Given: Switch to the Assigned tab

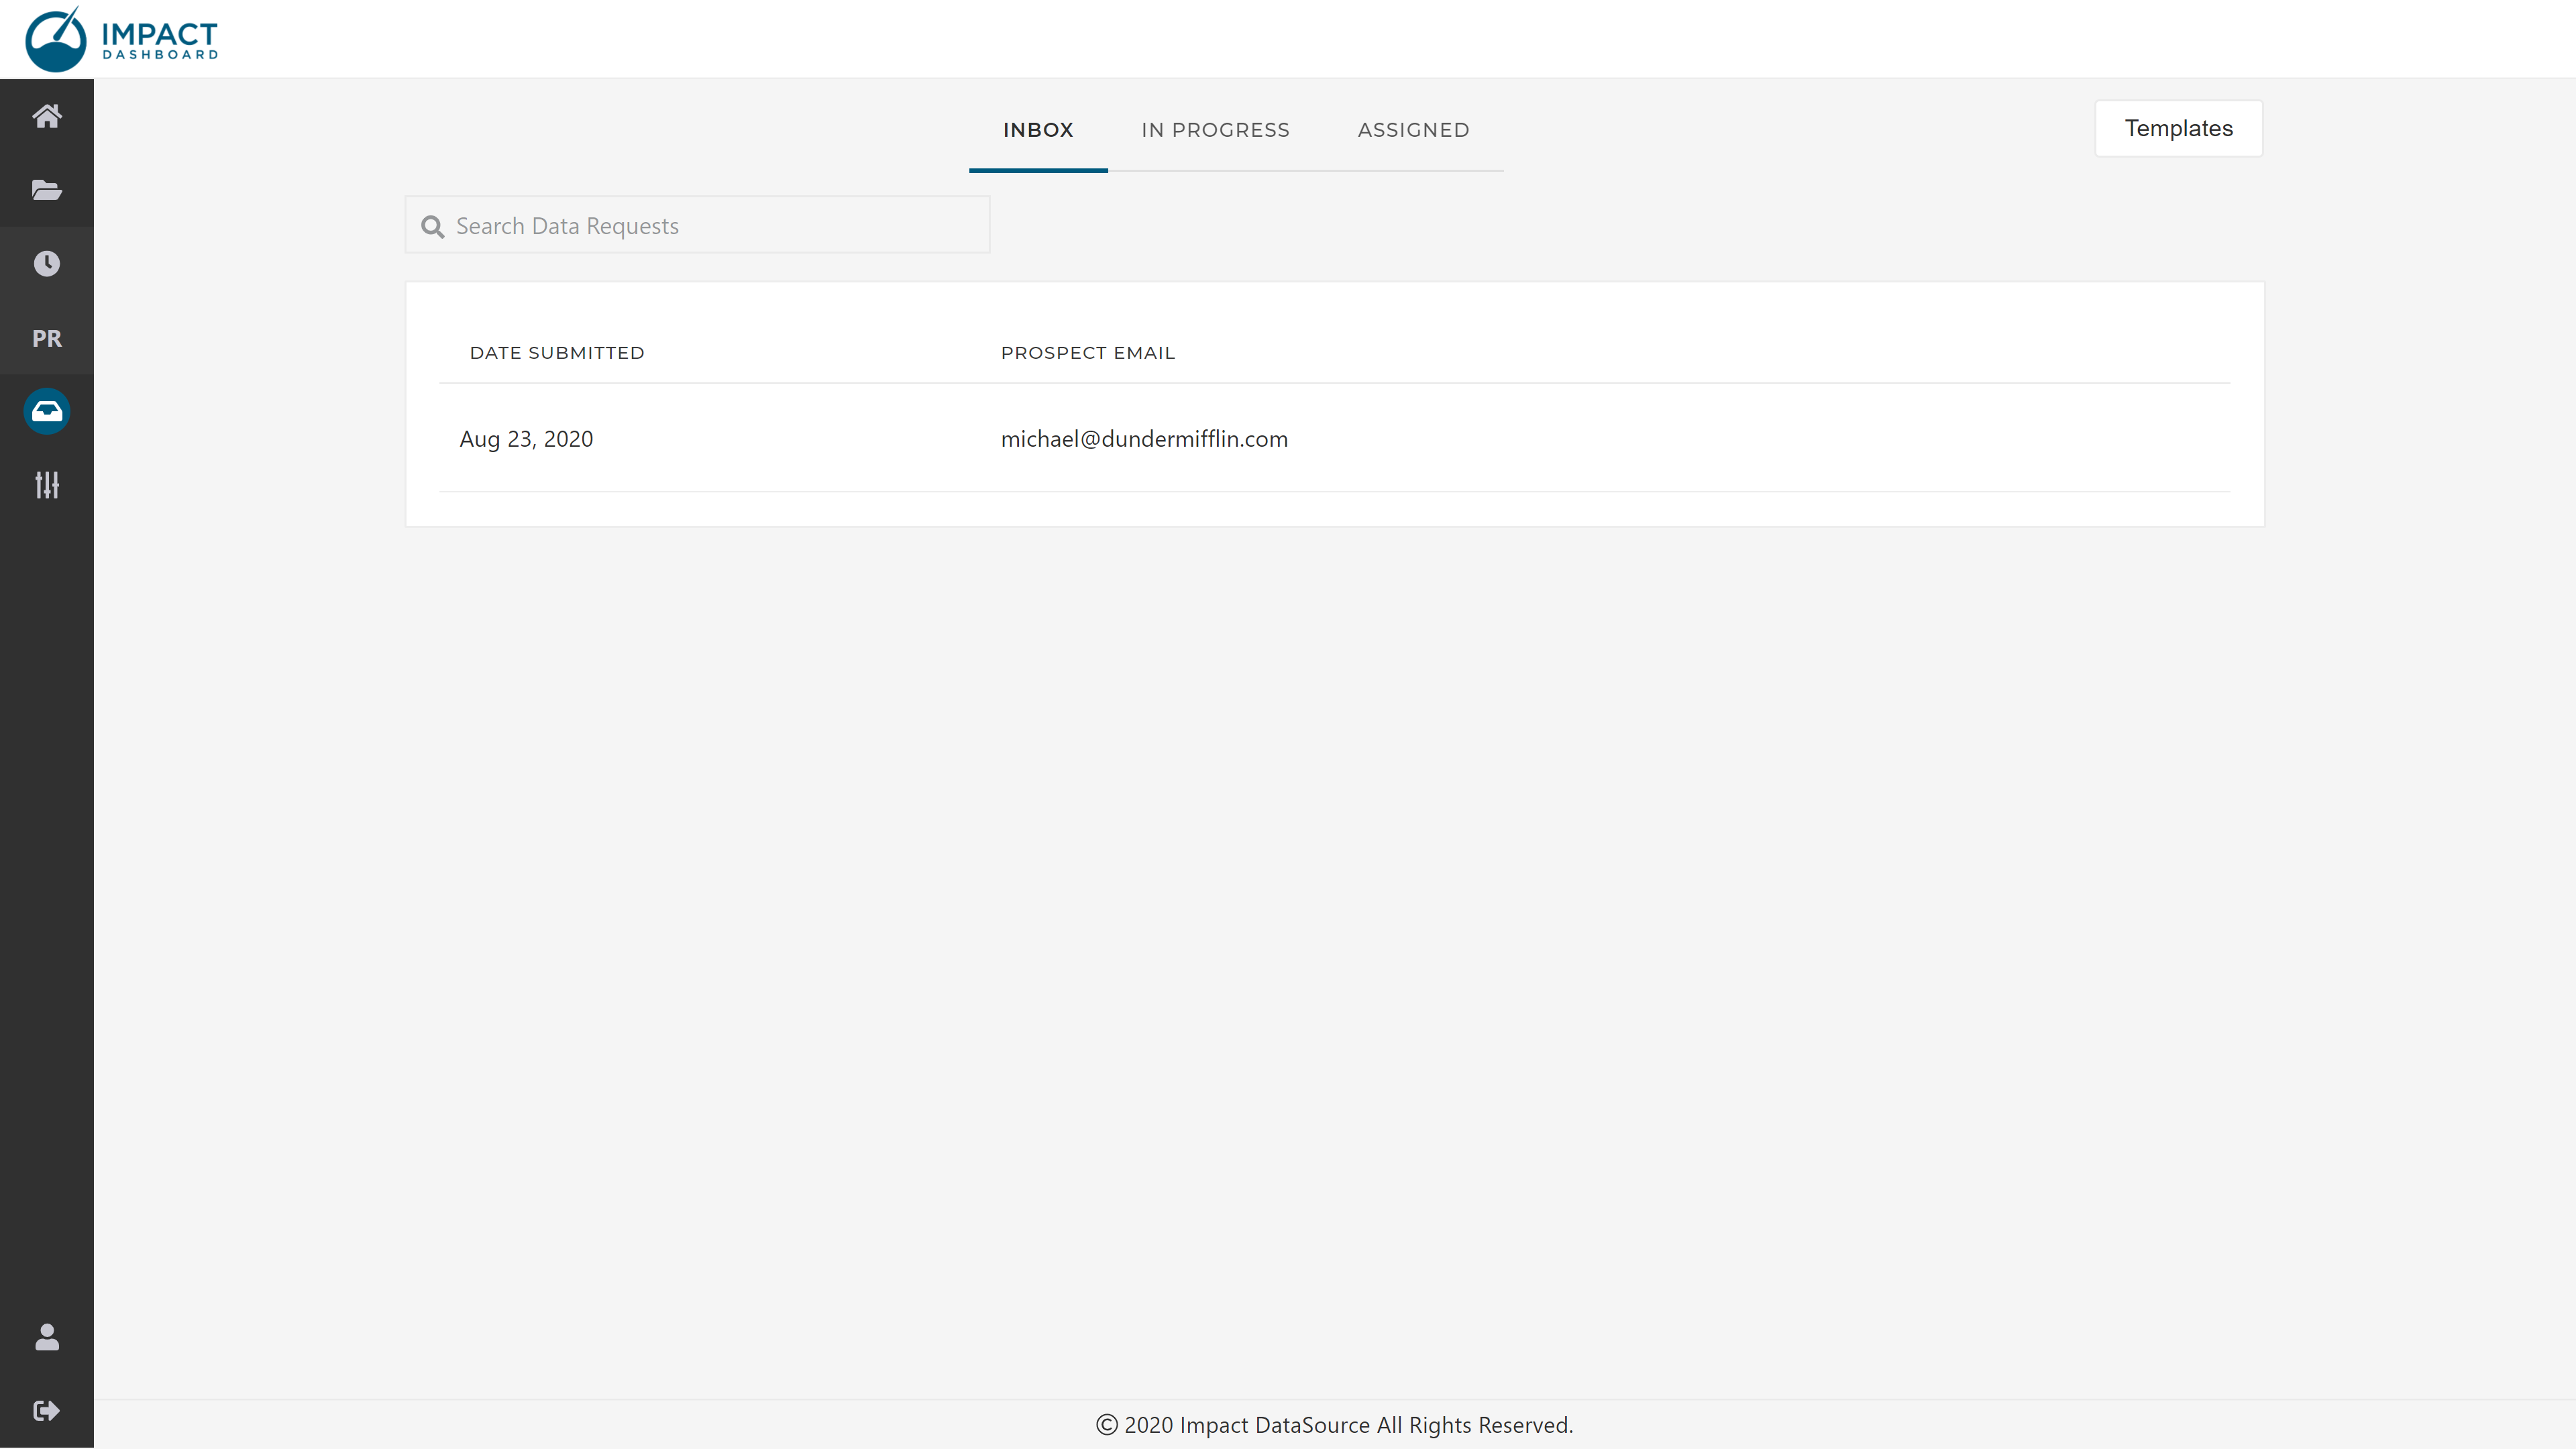Looking at the screenshot, I should click(x=1413, y=130).
